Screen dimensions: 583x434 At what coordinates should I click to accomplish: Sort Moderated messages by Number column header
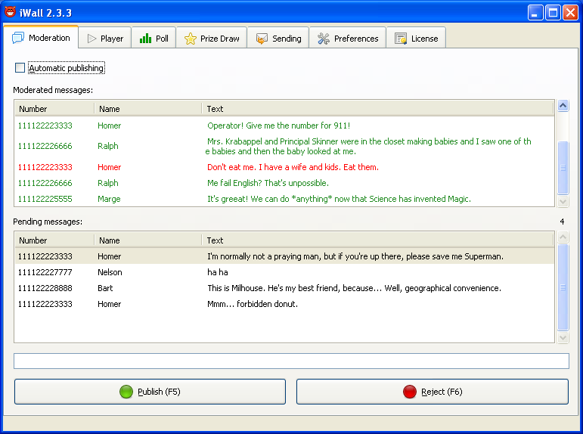point(54,109)
